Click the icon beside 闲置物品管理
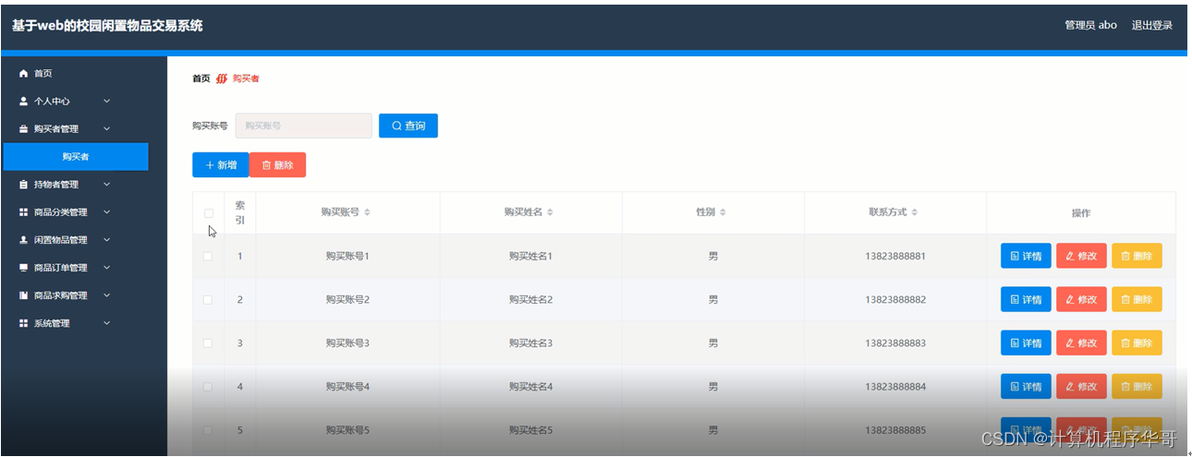This screenshot has height=457, width=1192. [24, 240]
